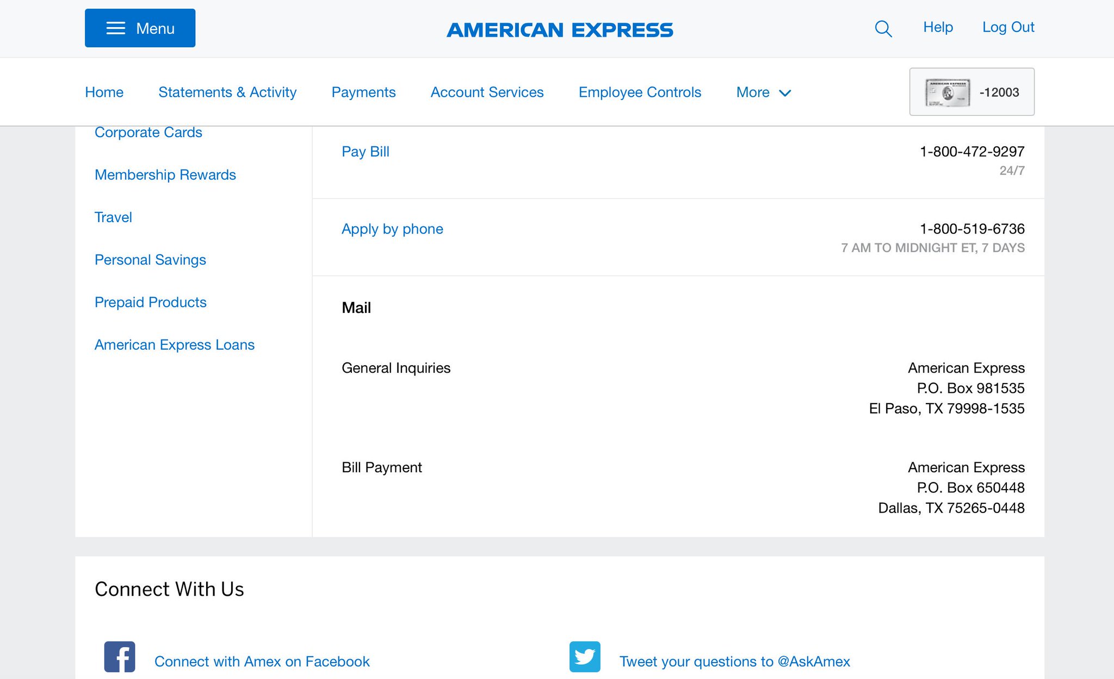Screen dimensions: 1114x679
Task: Click Log Out link
Action: pyautogui.click(x=1008, y=27)
